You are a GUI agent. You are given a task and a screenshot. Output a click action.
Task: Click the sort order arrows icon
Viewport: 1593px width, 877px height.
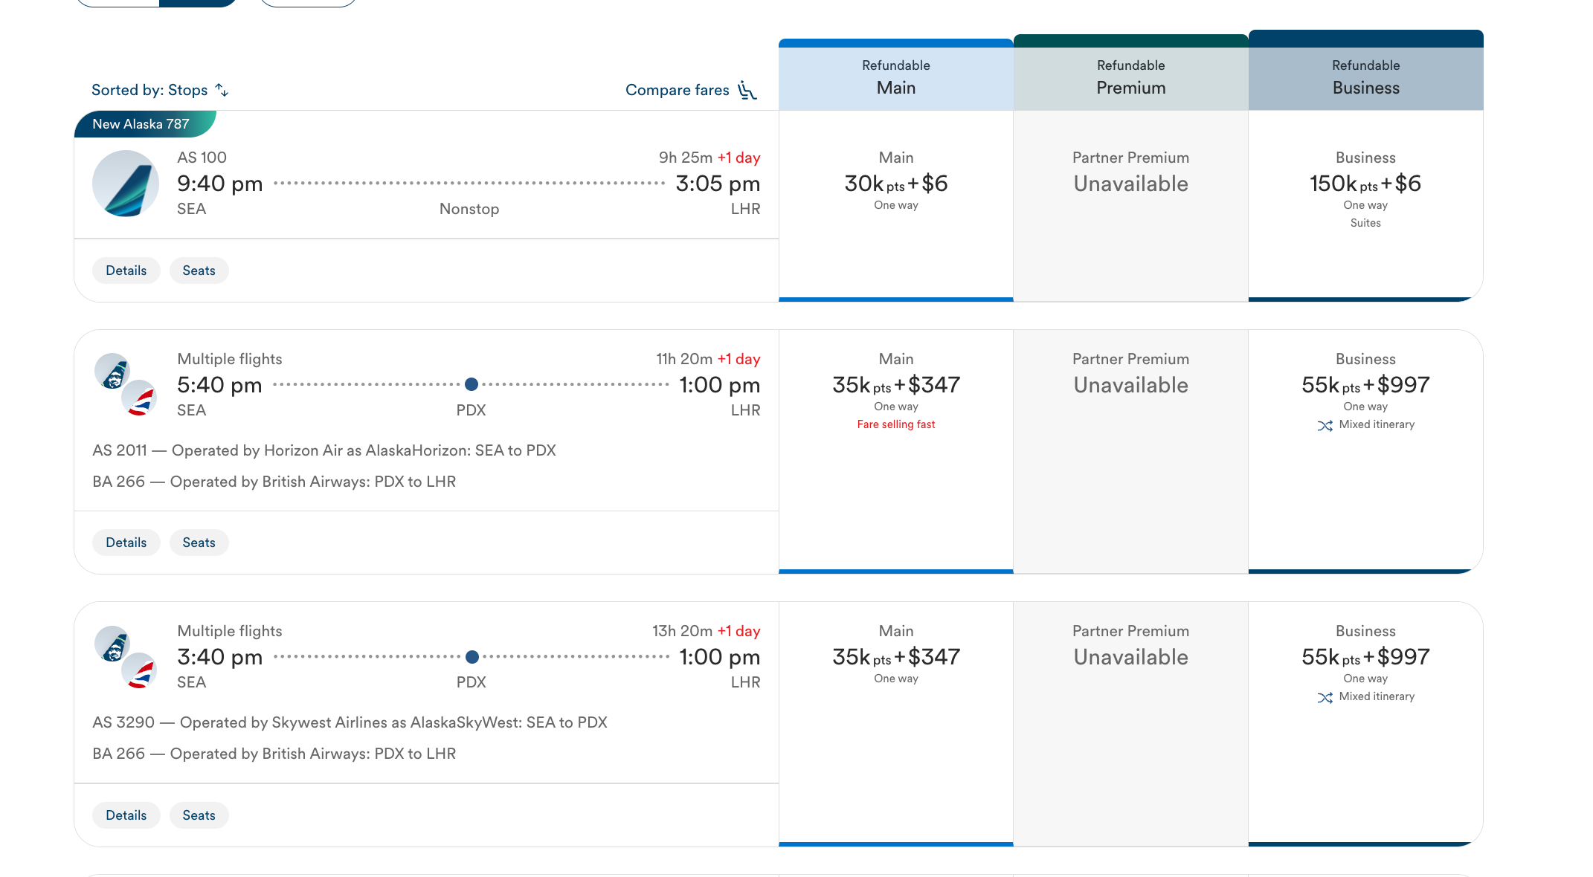222,90
